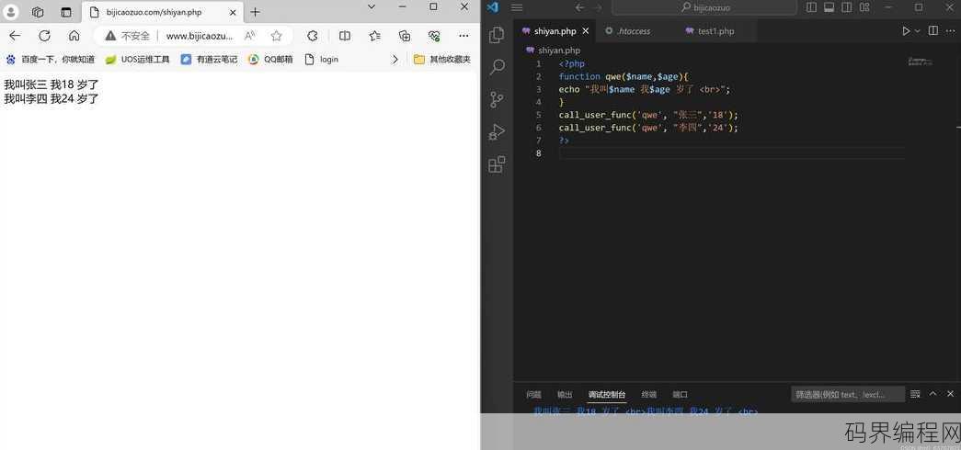Image resolution: width=961 pixels, height=450 pixels.
Task: Open the Source Control view
Action: (497, 99)
